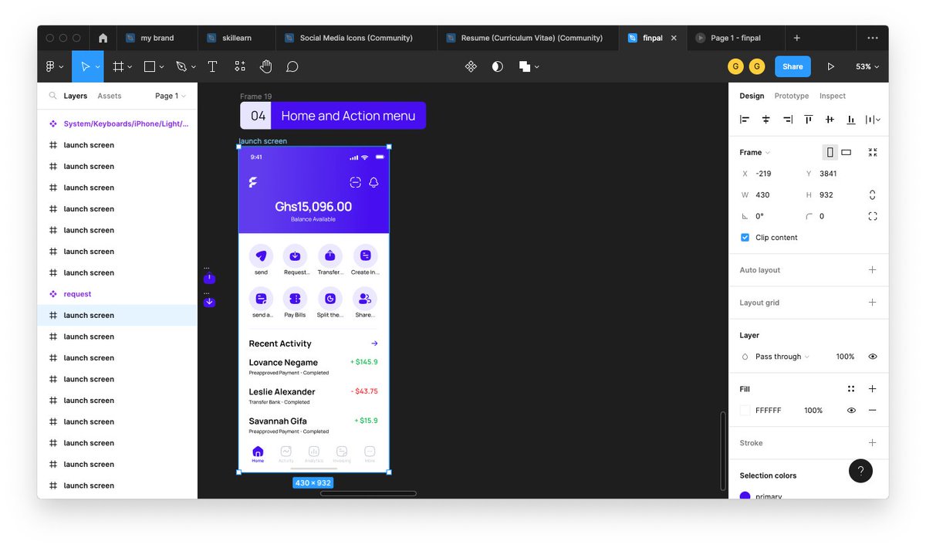The width and height of the screenshot is (926, 548).
Task: Select the Hand tool
Action: 265,66
